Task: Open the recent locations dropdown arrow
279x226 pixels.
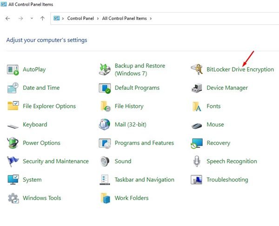Action: [x=32, y=18]
